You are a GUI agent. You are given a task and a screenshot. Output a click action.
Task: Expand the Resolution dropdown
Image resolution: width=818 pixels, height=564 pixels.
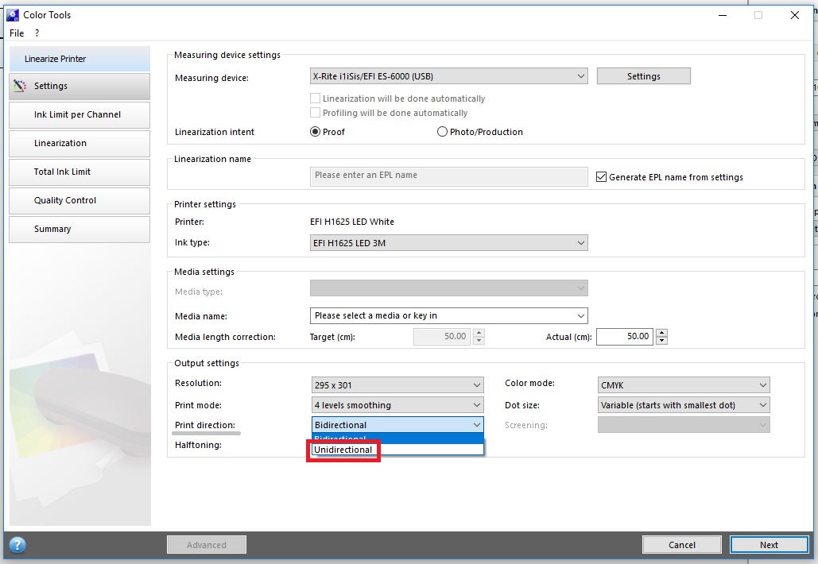pos(397,385)
